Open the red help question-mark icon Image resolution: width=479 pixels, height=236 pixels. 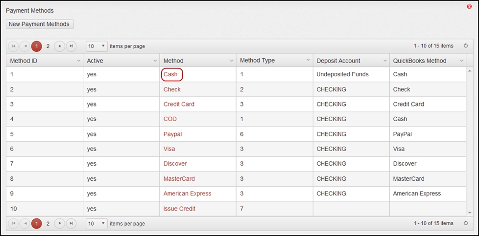(x=469, y=6)
